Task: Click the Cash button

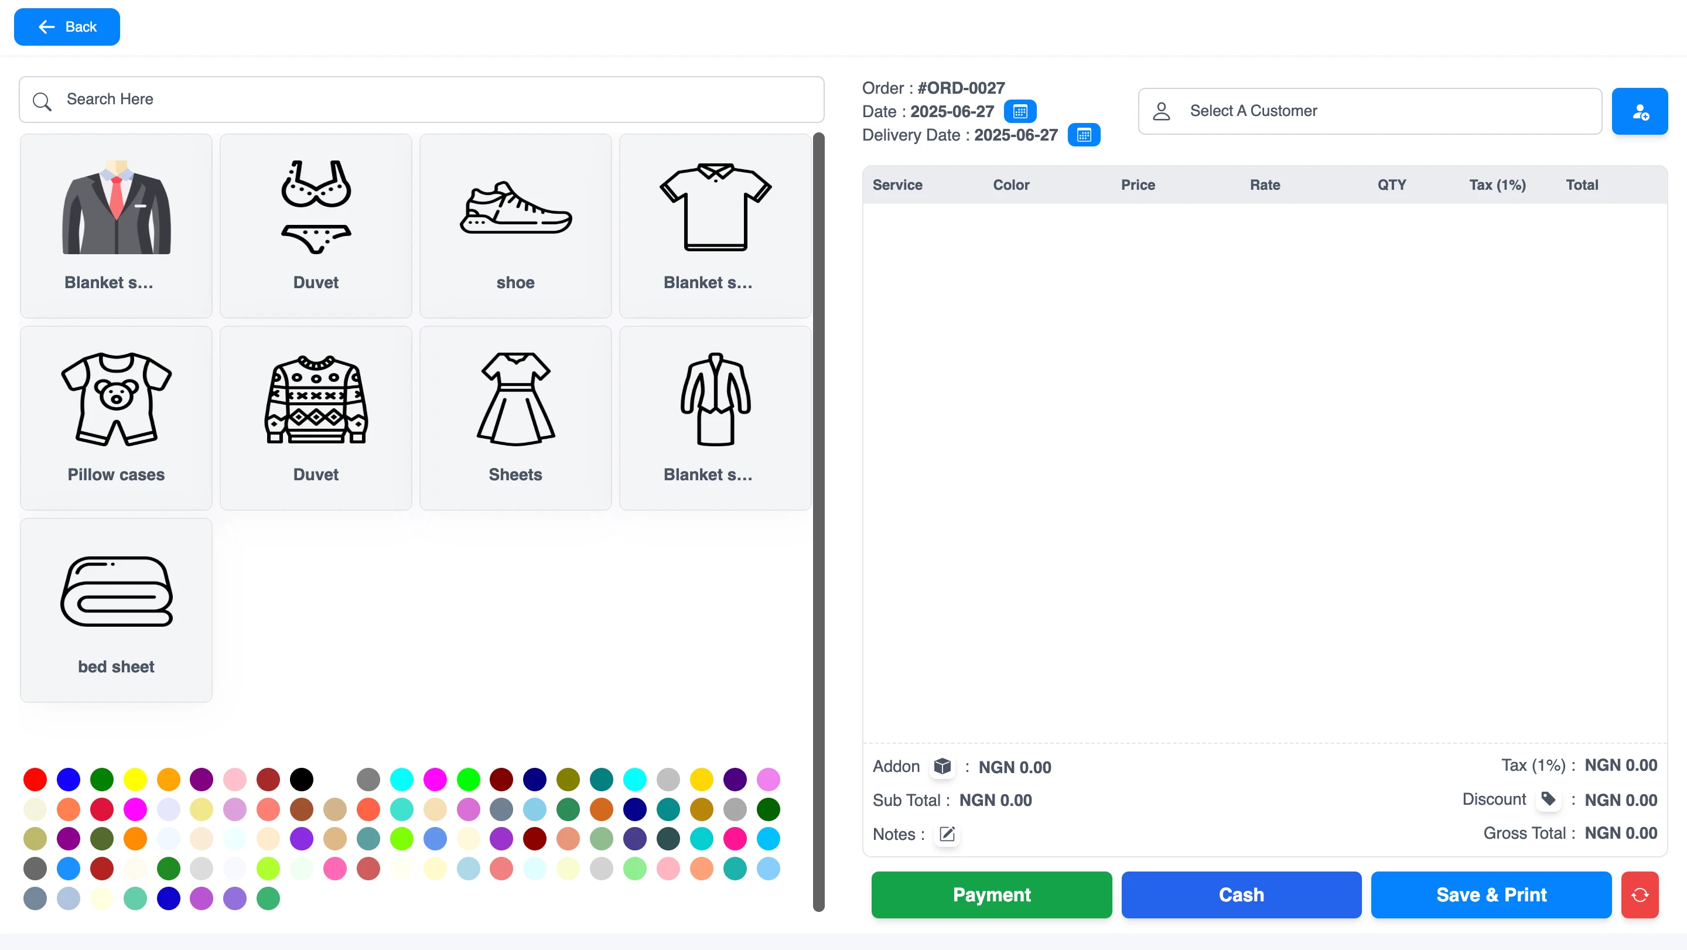Action: pyautogui.click(x=1241, y=894)
